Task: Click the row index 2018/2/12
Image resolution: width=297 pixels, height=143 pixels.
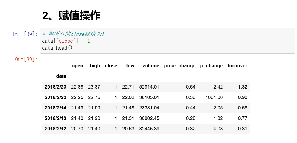Action: click(x=55, y=129)
